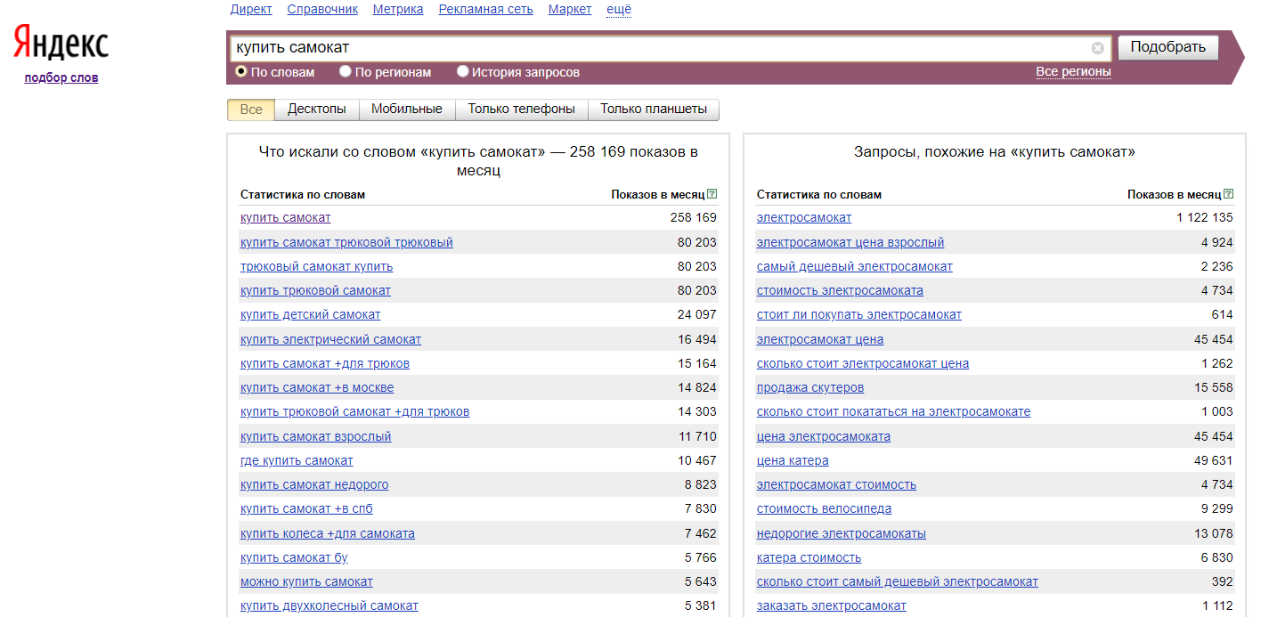Click the 'Подобрать' button

pyautogui.click(x=1167, y=47)
